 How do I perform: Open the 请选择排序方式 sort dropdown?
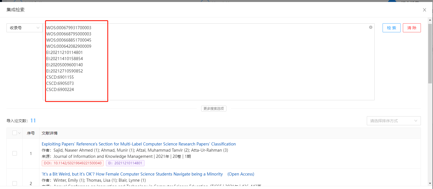[393, 121]
